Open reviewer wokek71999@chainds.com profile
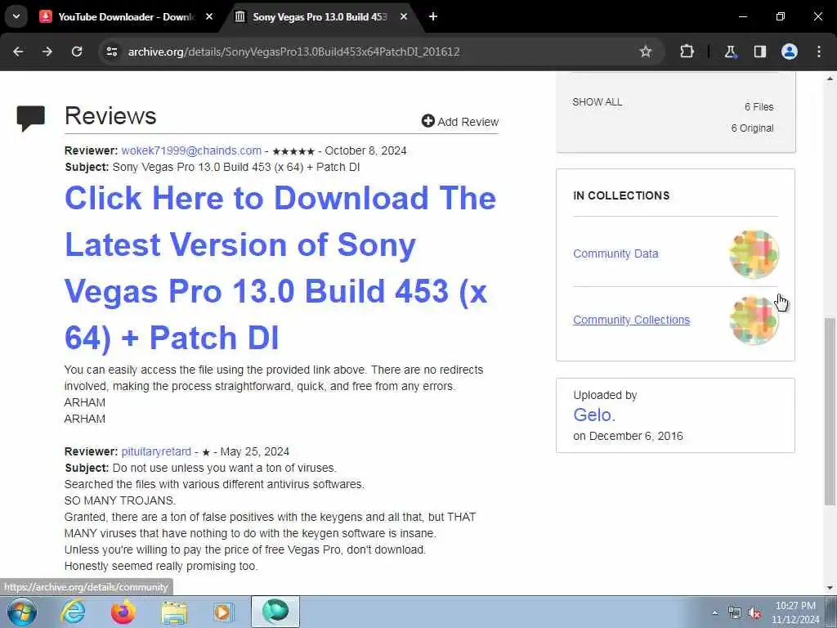 [x=191, y=151]
